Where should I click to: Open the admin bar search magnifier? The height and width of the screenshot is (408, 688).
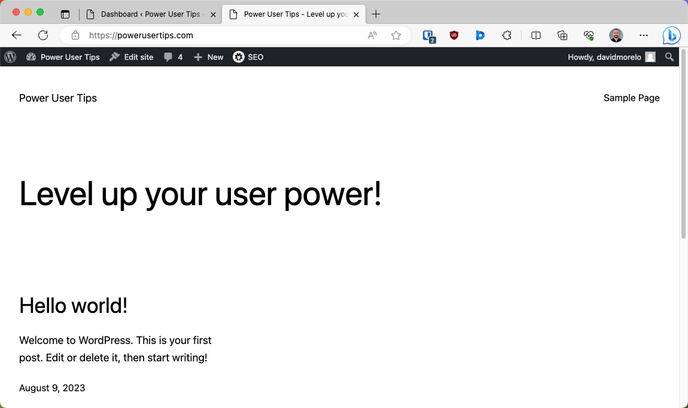pyautogui.click(x=669, y=57)
